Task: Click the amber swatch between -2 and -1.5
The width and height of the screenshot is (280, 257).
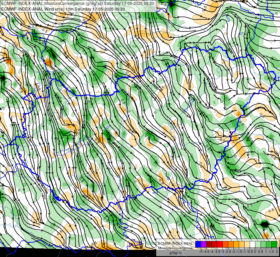Action: [x=236, y=244]
